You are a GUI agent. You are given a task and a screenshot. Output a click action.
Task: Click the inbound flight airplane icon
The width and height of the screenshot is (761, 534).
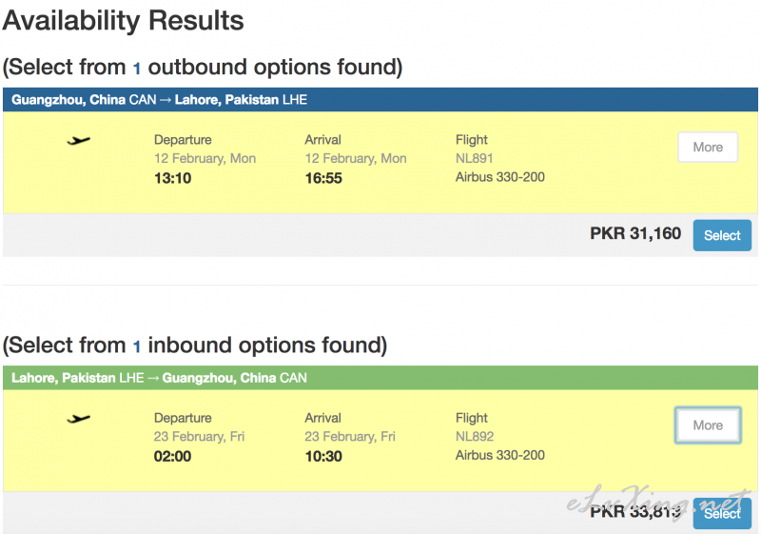(80, 419)
